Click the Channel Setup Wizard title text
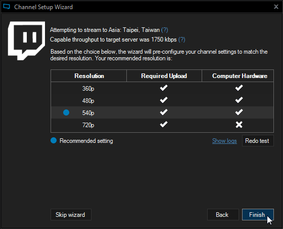The width and height of the screenshot is (283, 229). tap(43, 7)
